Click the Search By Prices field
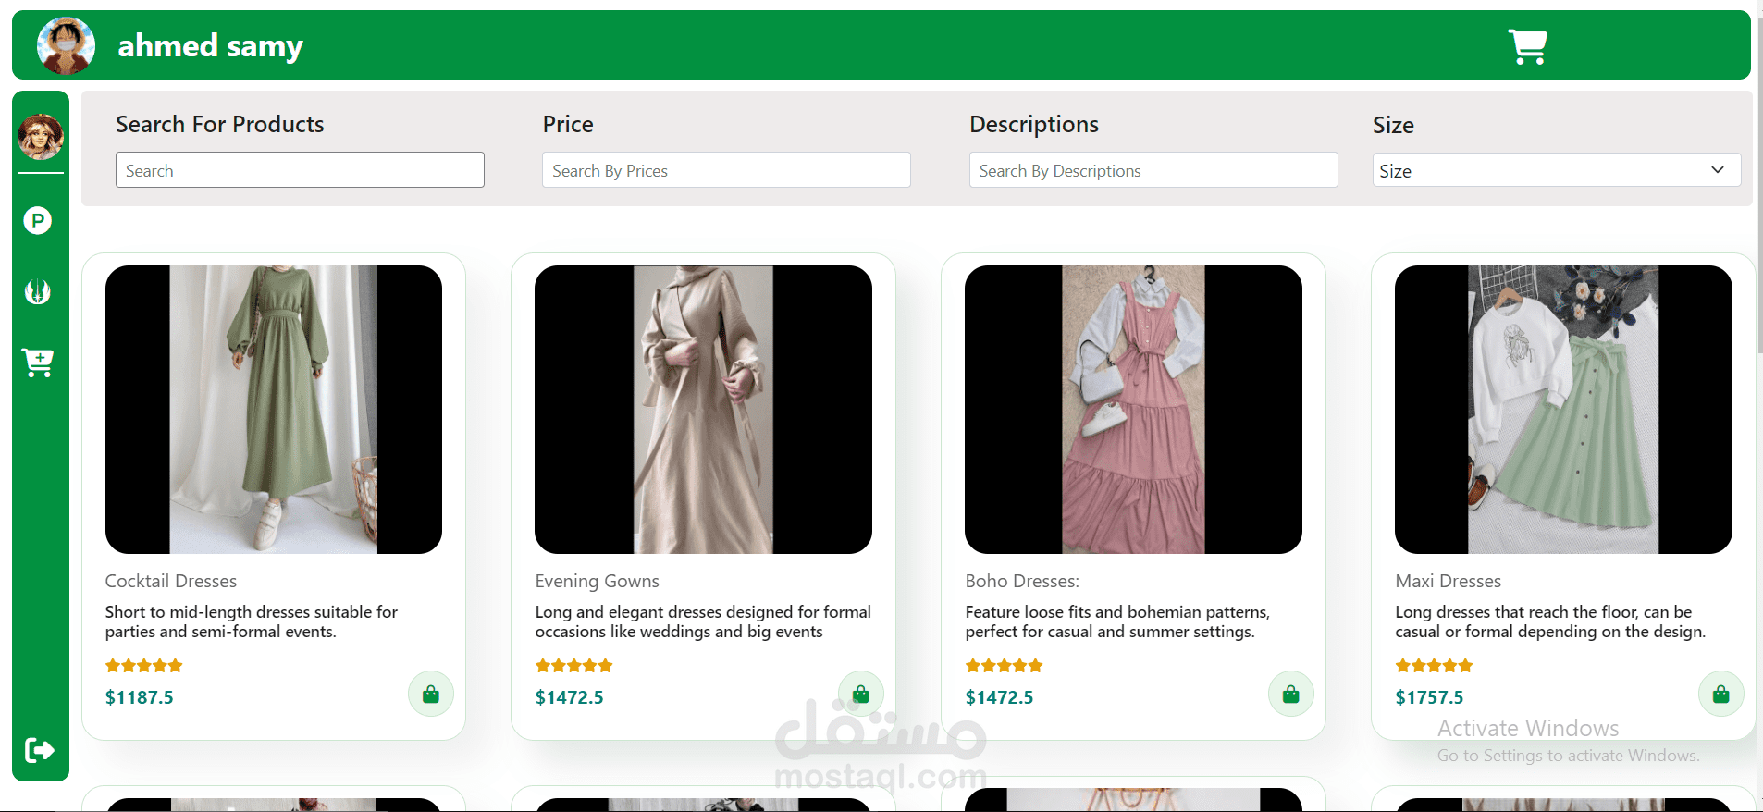 click(x=726, y=170)
